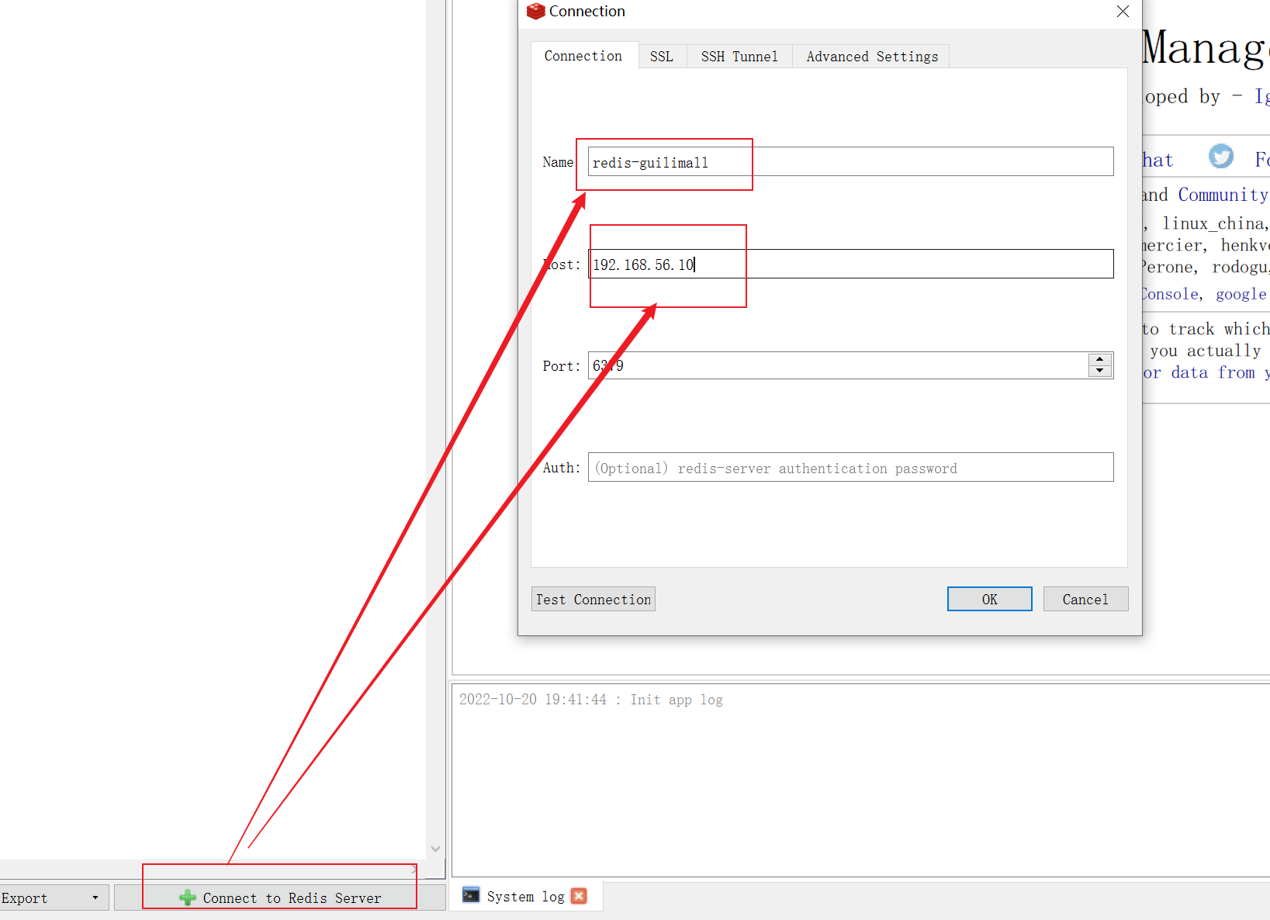The width and height of the screenshot is (1270, 920).
Task: Click the green plus icon for connecting
Action: [187, 898]
